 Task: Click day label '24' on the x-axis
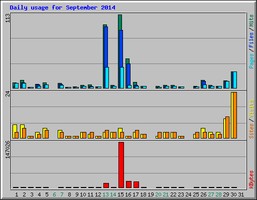pyautogui.click(x=188, y=194)
